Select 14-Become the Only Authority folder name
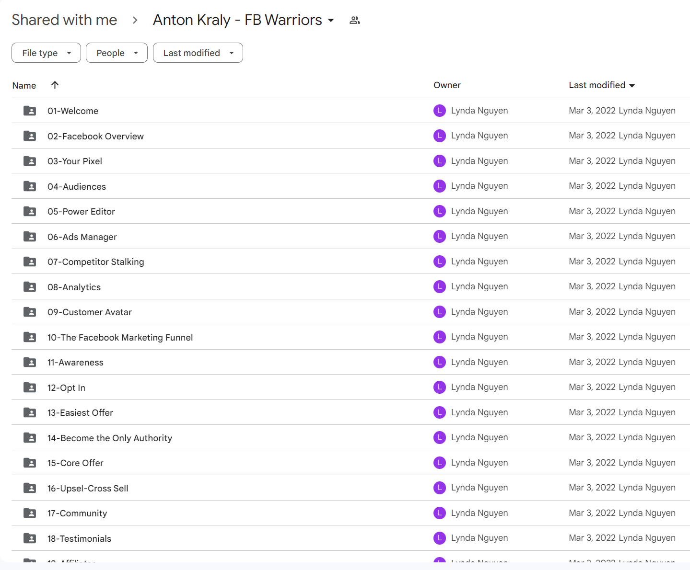Screen dimensions: 690x570 pos(110,438)
